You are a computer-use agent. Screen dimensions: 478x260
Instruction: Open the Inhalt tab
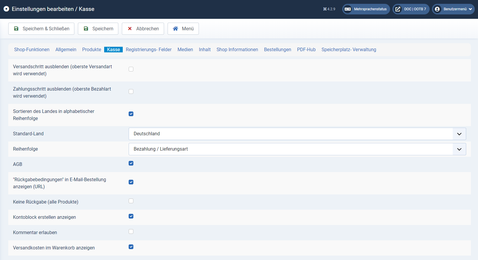click(205, 49)
